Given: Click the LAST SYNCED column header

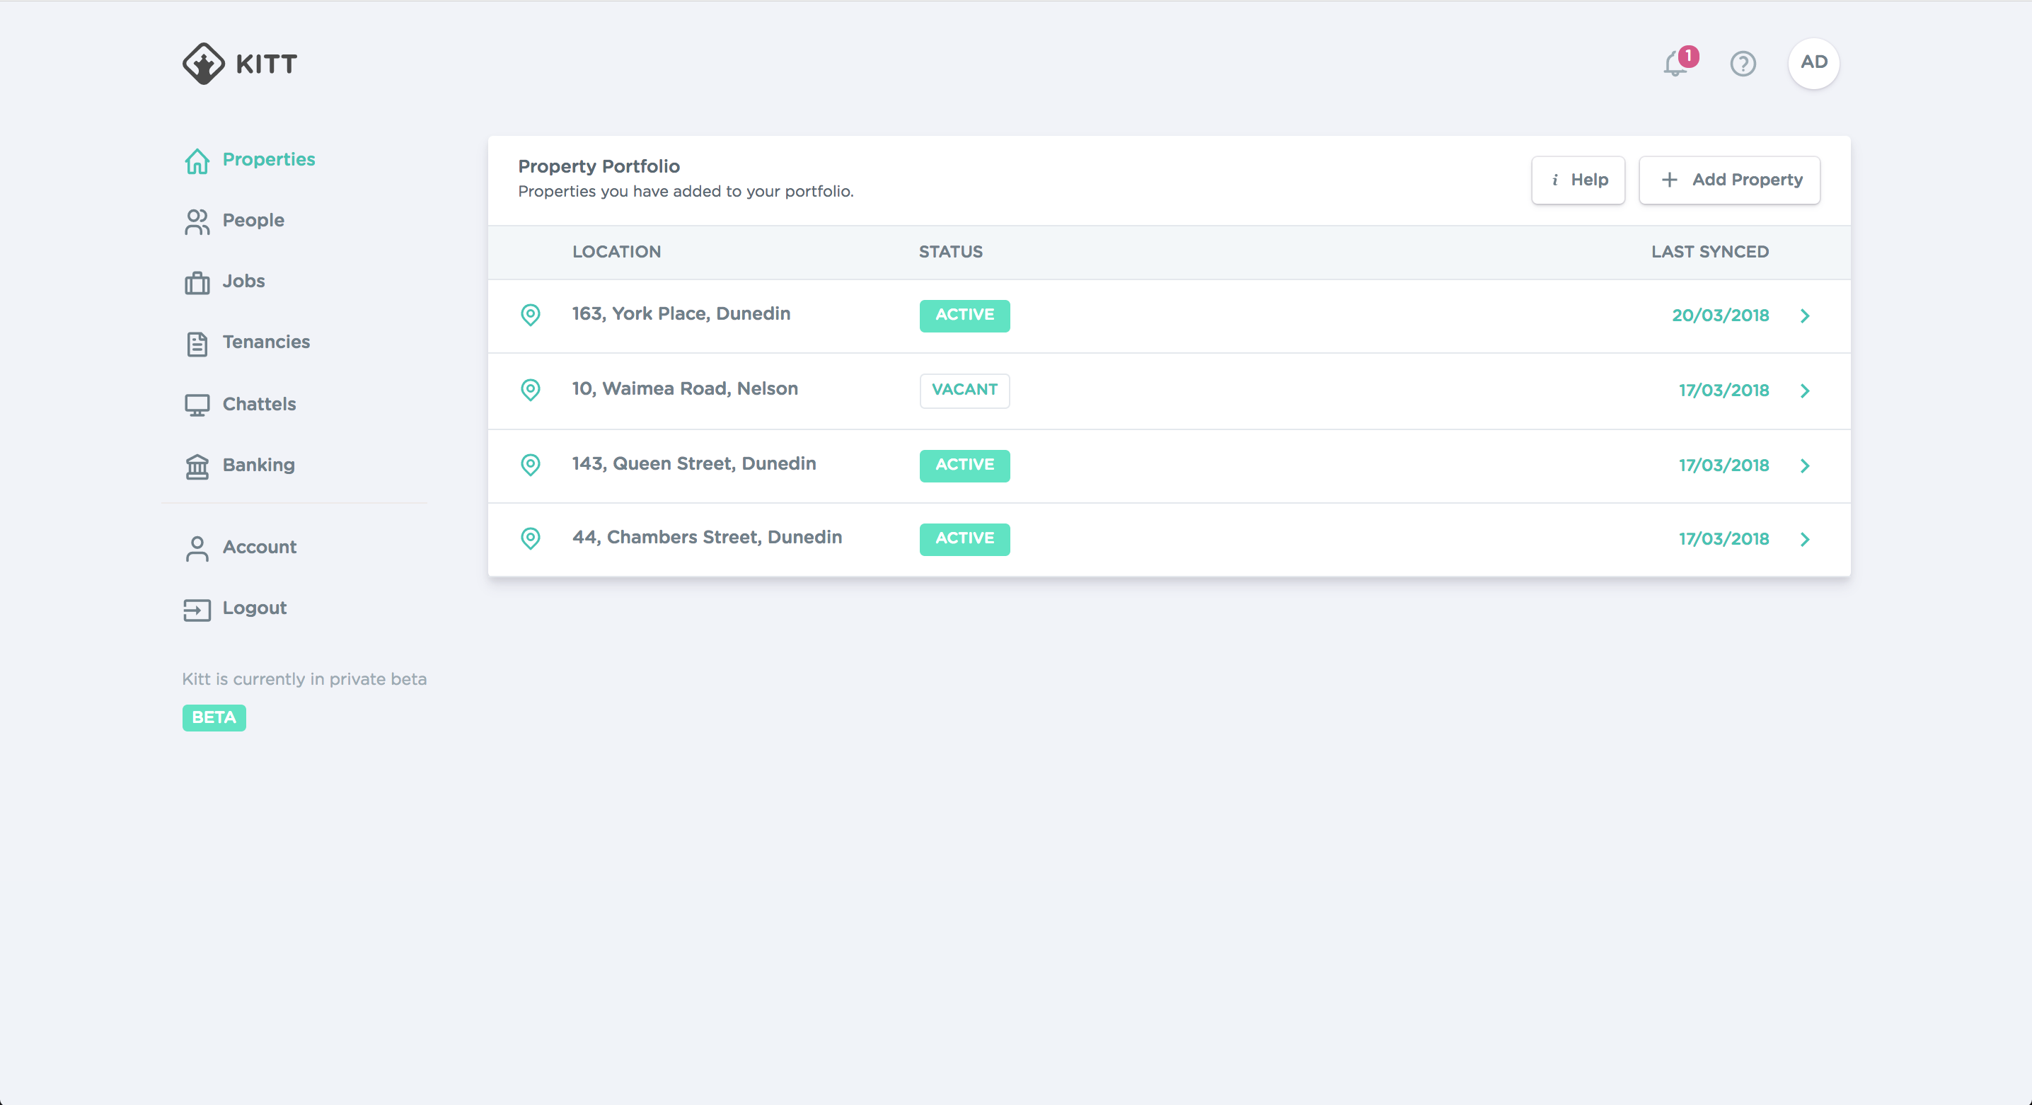Looking at the screenshot, I should [x=1709, y=252].
